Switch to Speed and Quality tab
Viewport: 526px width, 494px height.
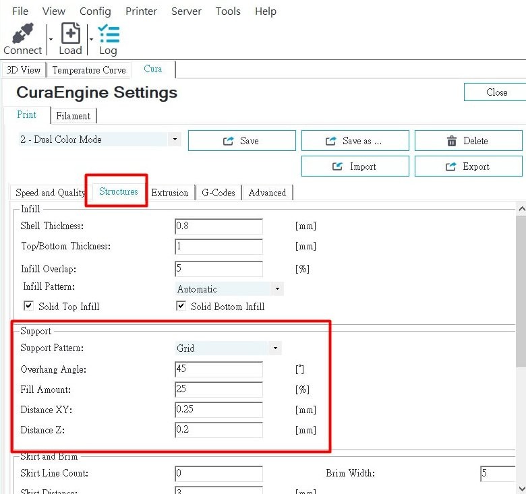pyautogui.click(x=51, y=193)
